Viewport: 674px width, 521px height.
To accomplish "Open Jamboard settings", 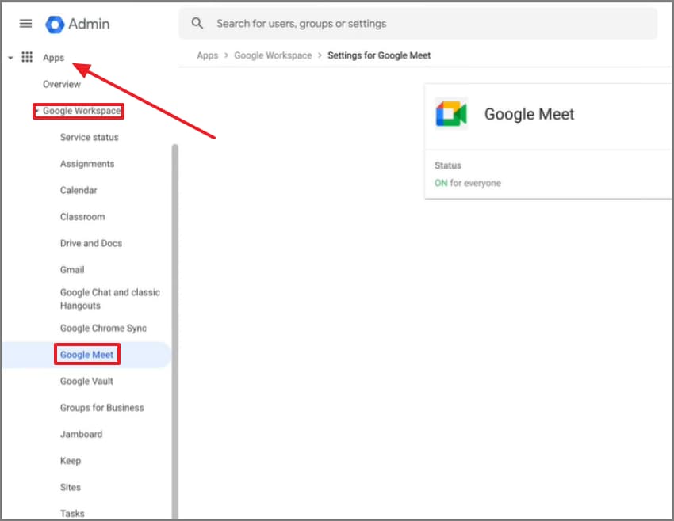I will 81,434.
